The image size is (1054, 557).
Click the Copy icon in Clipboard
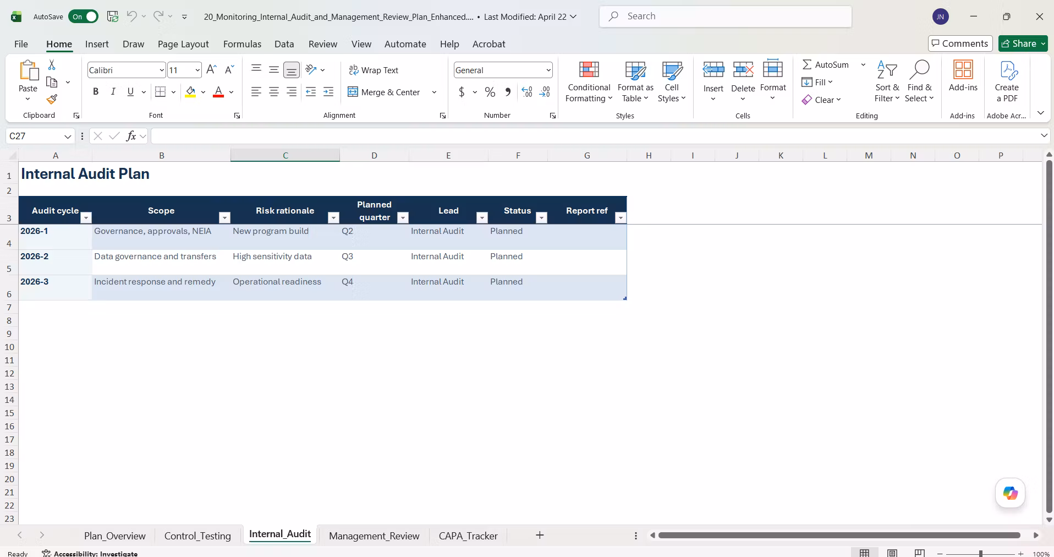point(52,82)
